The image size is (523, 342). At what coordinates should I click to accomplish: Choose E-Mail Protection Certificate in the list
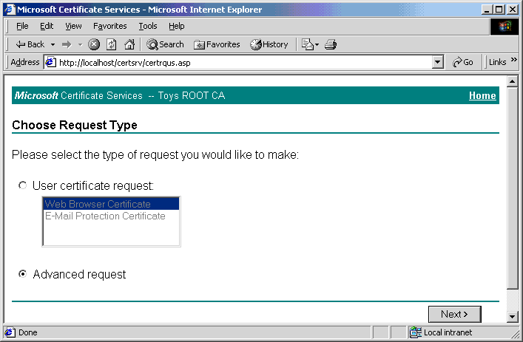click(111, 216)
